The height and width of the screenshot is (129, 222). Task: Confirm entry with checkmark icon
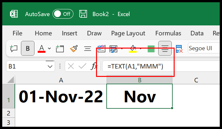(x=82, y=66)
